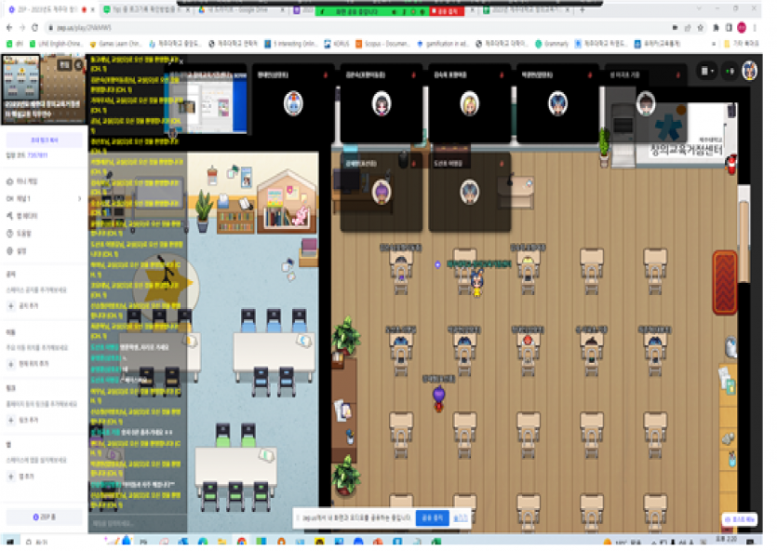Click the bottom-right ZEP floating button
777x551 pixels.
pyautogui.click(x=740, y=518)
